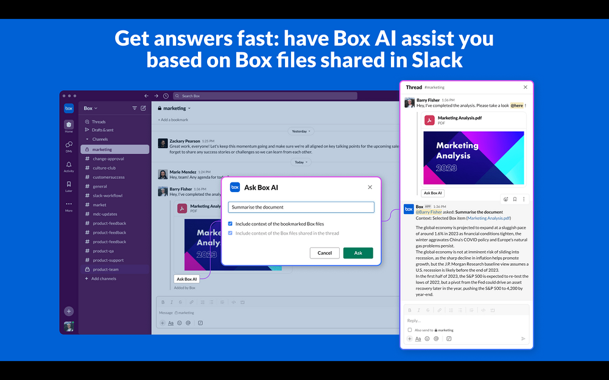Click the filter icon beside Box workspace
This screenshot has width=609, height=380.
click(135, 108)
